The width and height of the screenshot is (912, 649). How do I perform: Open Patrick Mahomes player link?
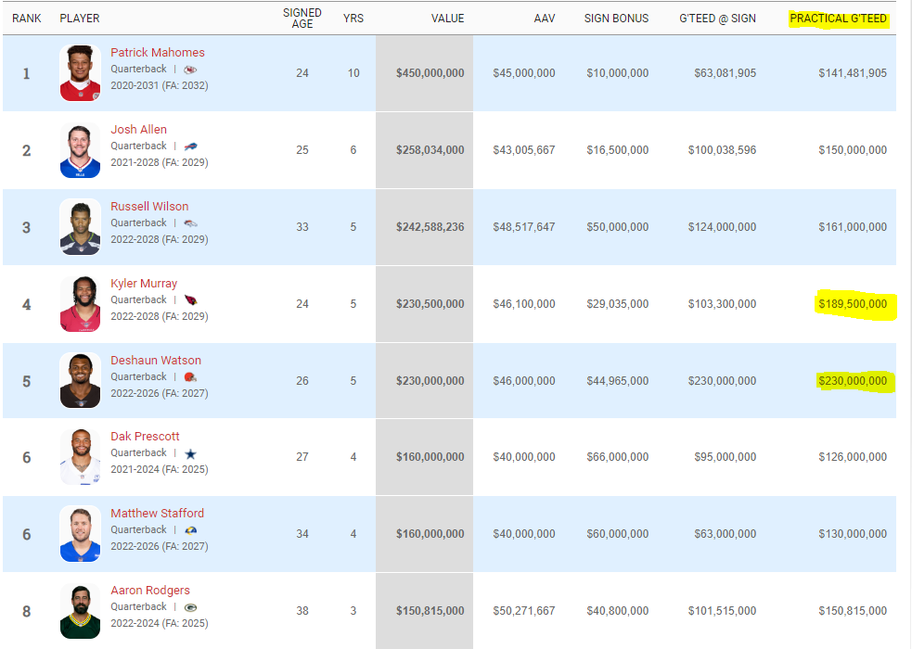(x=158, y=52)
